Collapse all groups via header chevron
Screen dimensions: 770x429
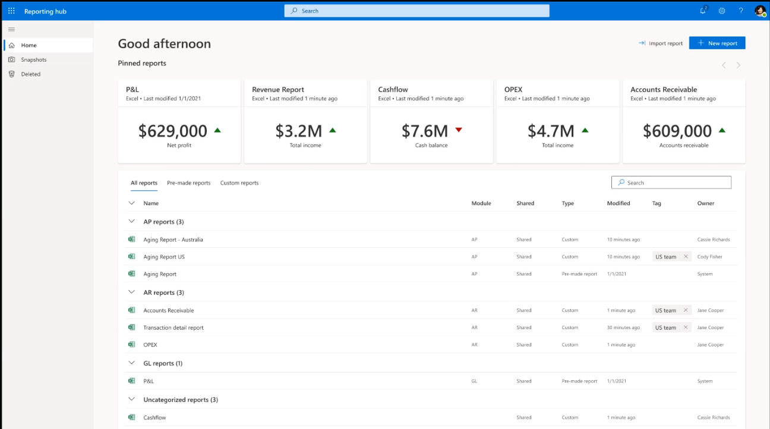tap(131, 203)
